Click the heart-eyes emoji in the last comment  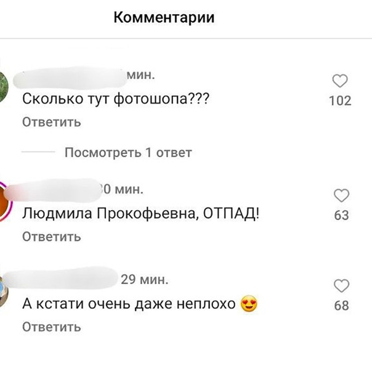pos(249,304)
